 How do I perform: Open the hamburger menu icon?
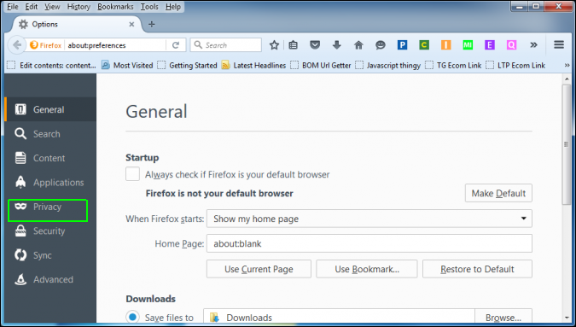click(x=559, y=45)
